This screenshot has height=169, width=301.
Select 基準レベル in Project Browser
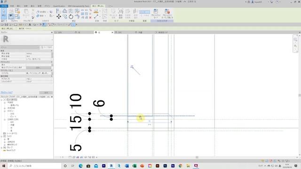(15, 105)
